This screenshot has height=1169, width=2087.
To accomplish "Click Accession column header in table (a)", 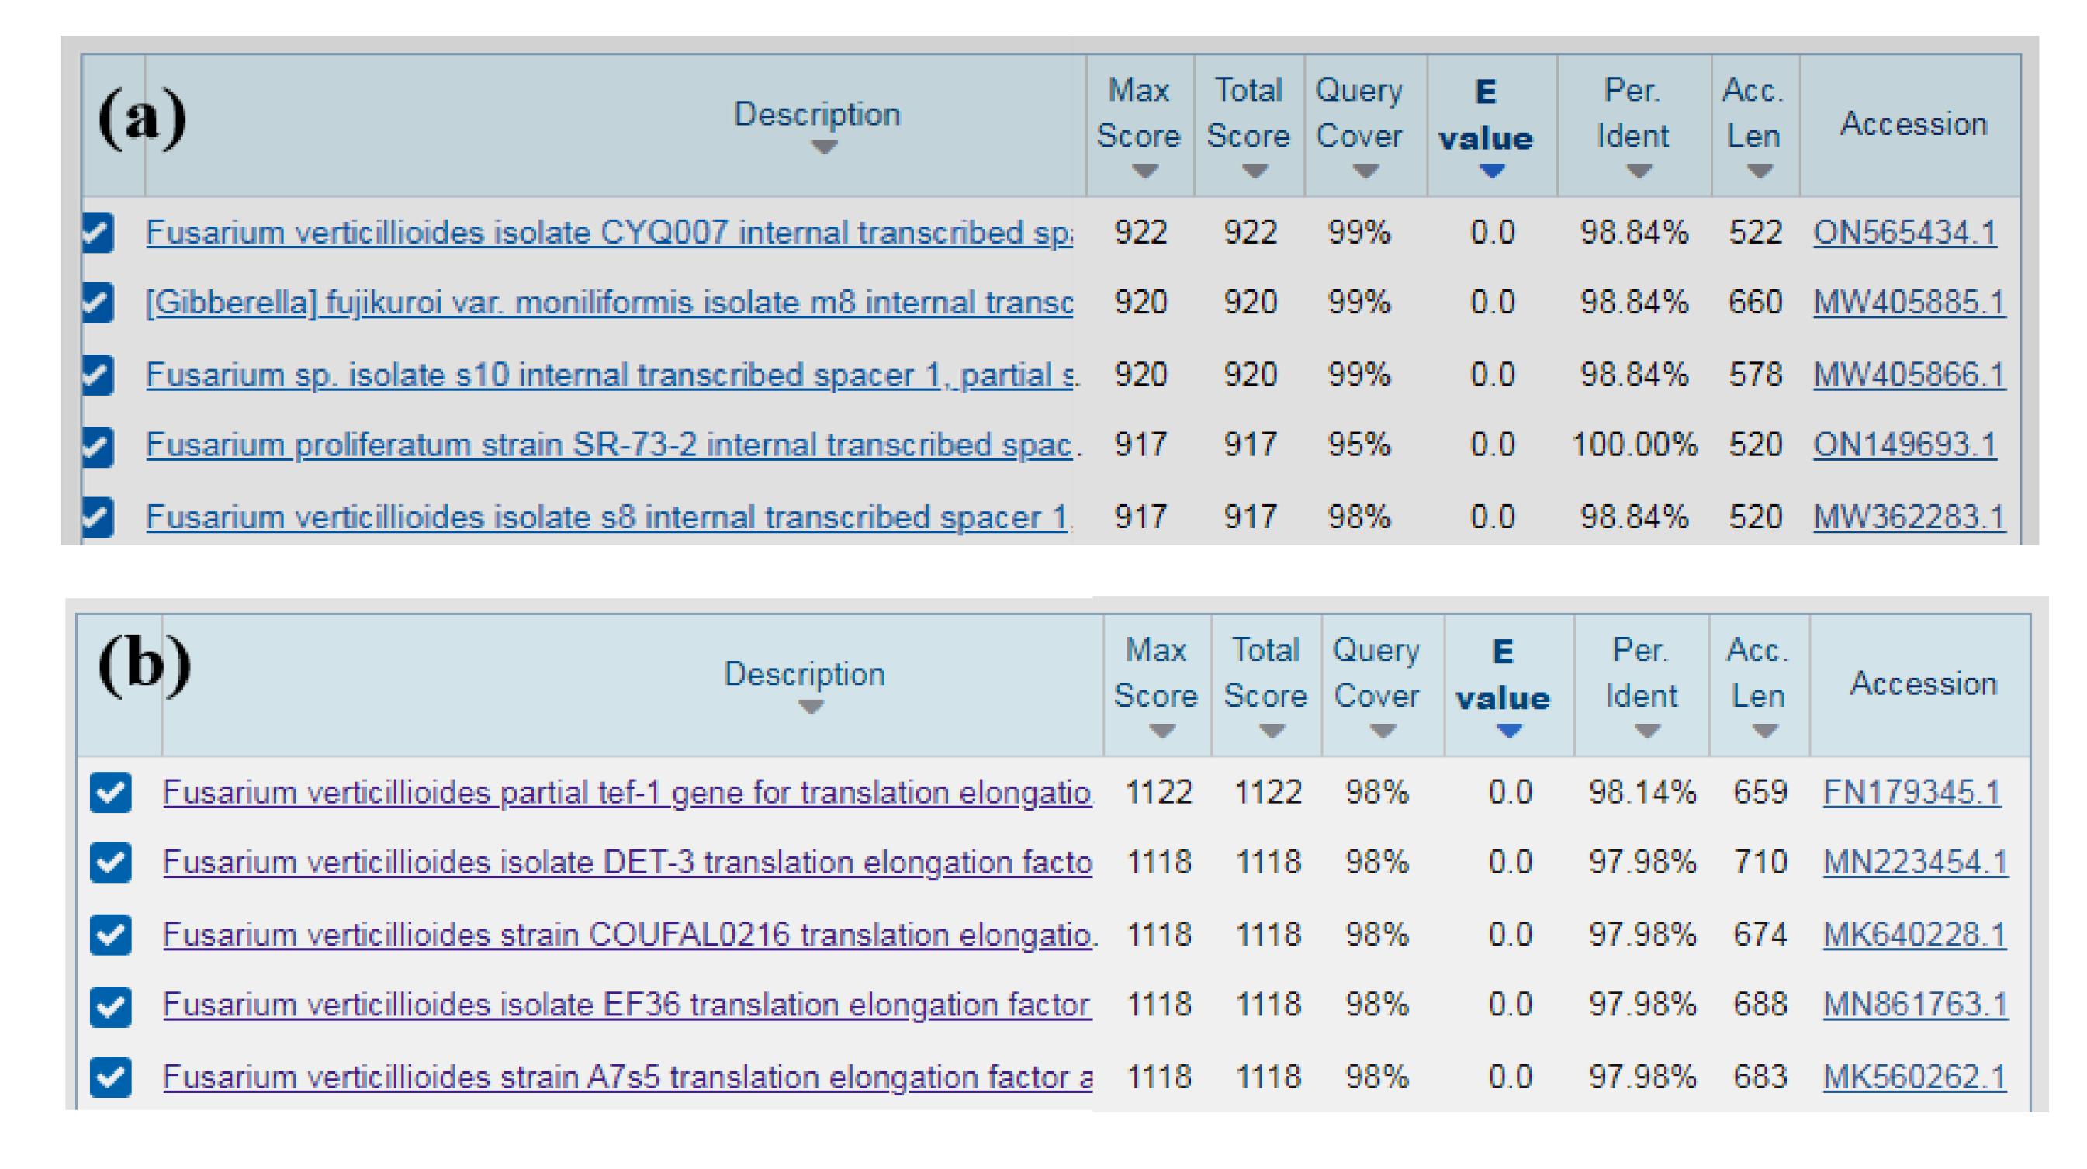I will coord(1912,124).
